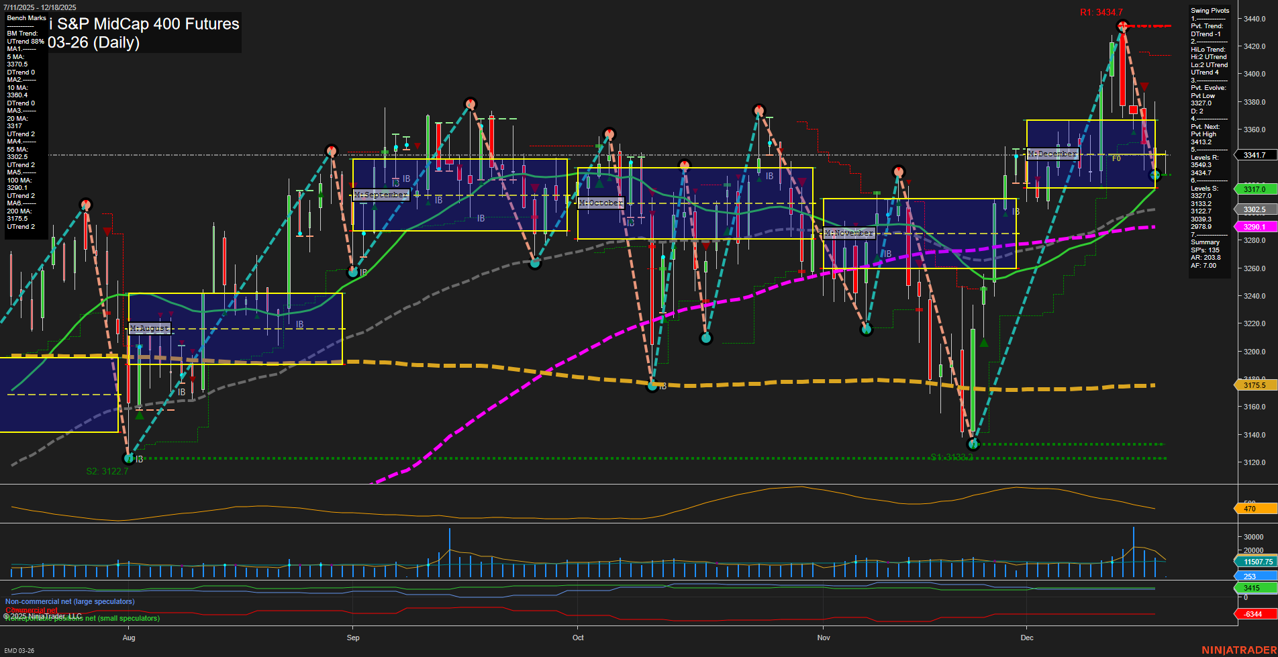Click the Swing Pivots panel title
This screenshot has width=1278, height=657.
[x=1209, y=10]
